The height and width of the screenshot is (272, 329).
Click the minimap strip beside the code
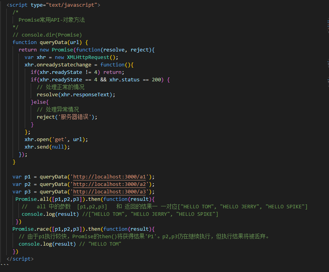coord(328,52)
